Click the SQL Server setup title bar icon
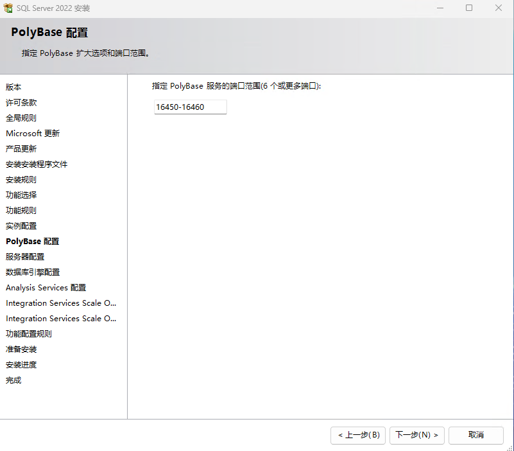 click(8, 8)
